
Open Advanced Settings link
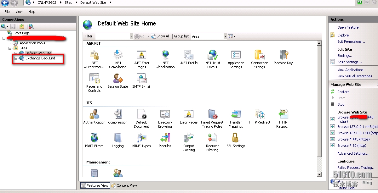pyautogui.click(x=353, y=153)
